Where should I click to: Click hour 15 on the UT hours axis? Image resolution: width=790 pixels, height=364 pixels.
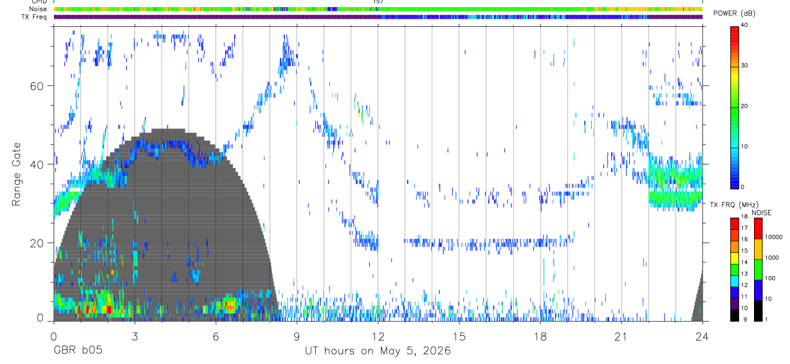click(459, 336)
